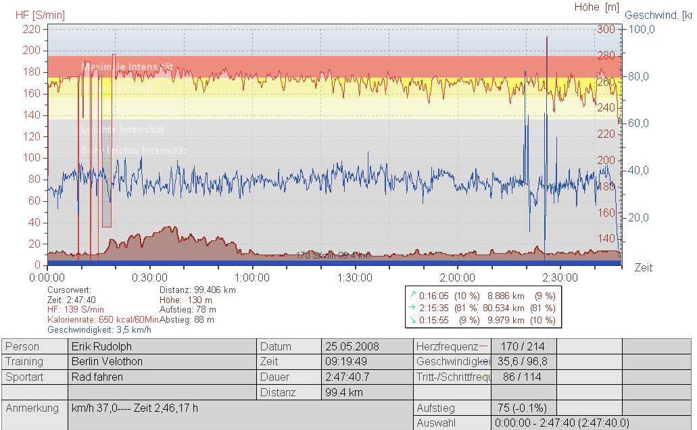Click the downhill arrow icon in summary box
The image size is (697, 430).
412,320
